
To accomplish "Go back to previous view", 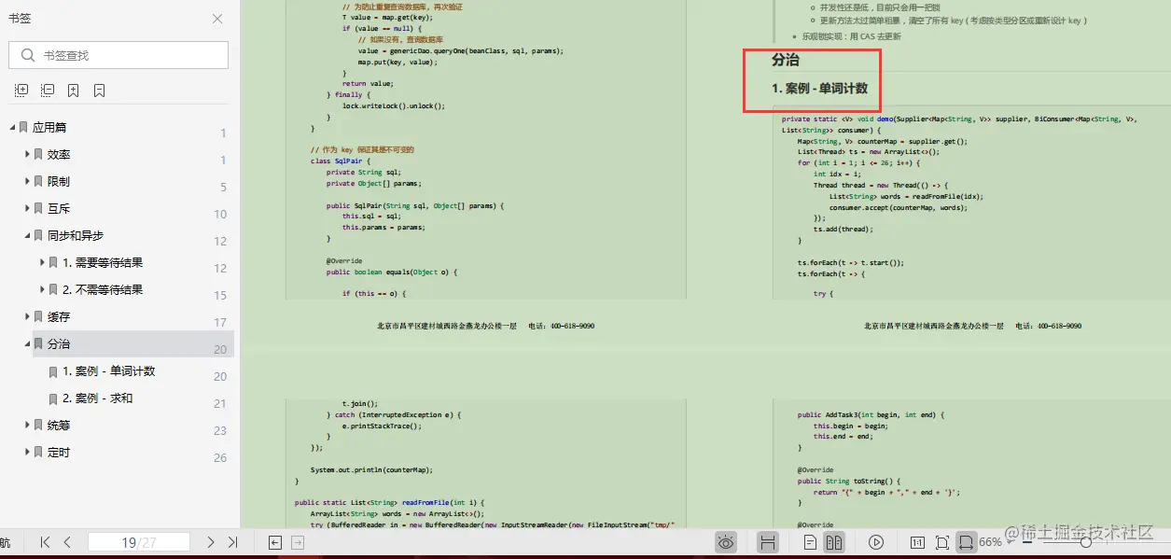I will click(275, 542).
